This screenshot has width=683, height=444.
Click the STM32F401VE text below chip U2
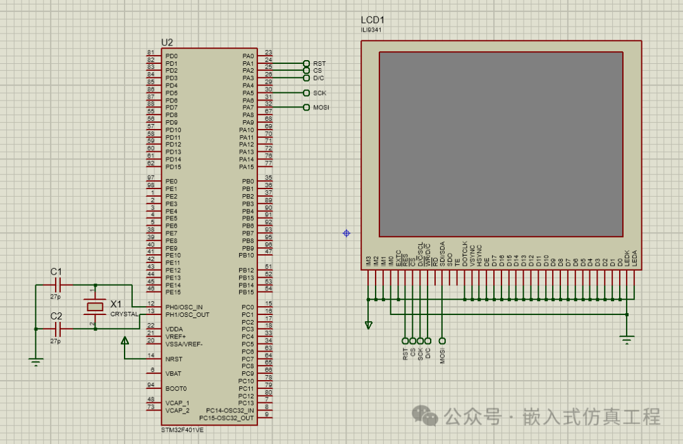pos(182,429)
